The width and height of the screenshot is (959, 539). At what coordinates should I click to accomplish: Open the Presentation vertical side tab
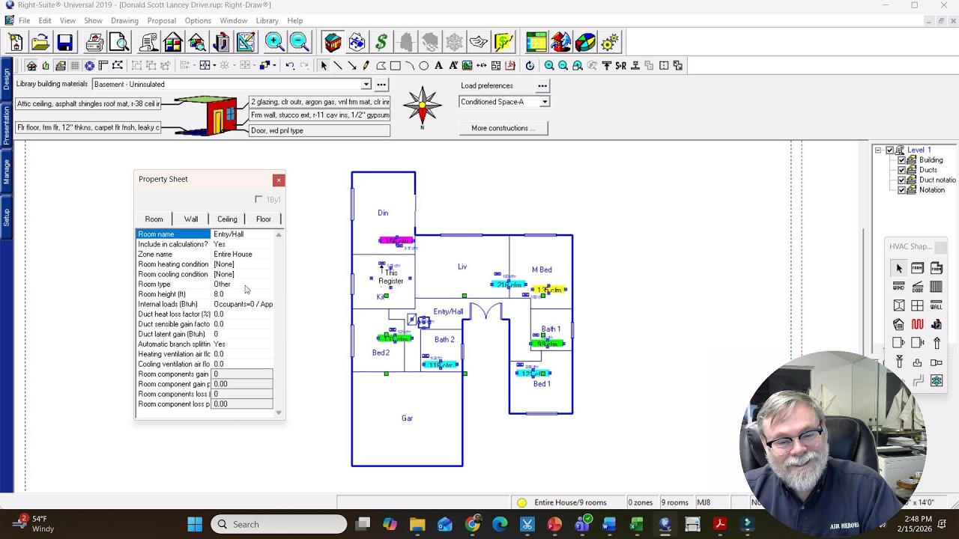click(x=6, y=124)
